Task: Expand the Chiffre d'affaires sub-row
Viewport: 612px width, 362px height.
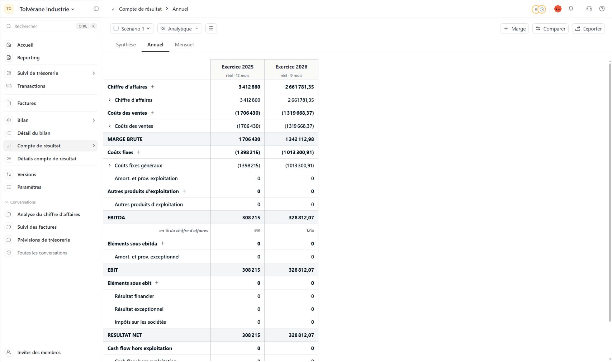Action: [x=110, y=100]
